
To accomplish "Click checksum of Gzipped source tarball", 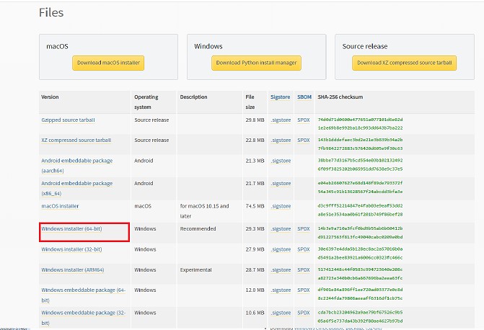I will (360, 124).
